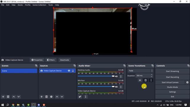Open advanced audio properties gears icon
The width and height of the screenshot is (190, 107).
coord(80,97)
